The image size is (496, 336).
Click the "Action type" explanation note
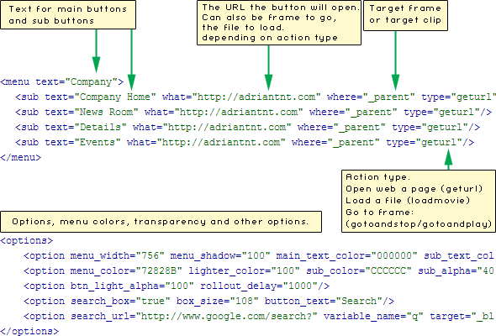419,202
